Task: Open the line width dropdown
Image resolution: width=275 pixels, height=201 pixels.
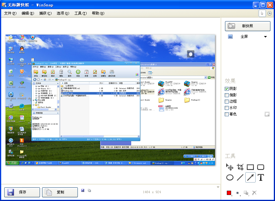Action: pos(238,193)
